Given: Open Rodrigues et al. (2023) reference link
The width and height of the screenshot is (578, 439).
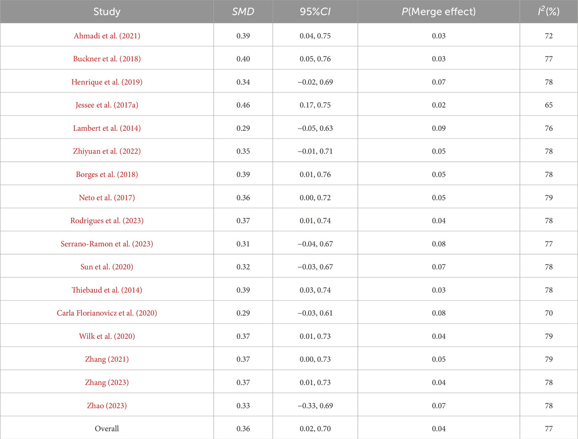Looking at the screenshot, I should click(x=107, y=221).
